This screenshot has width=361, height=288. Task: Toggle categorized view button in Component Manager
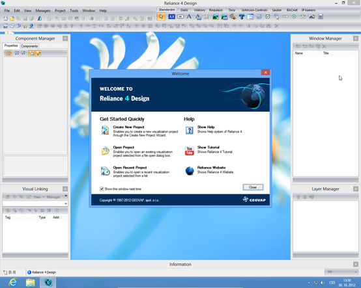(8, 53)
